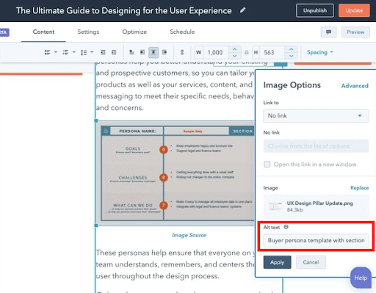376x293 pixels.
Task: Click Cancel in Image Options
Action: point(311,262)
